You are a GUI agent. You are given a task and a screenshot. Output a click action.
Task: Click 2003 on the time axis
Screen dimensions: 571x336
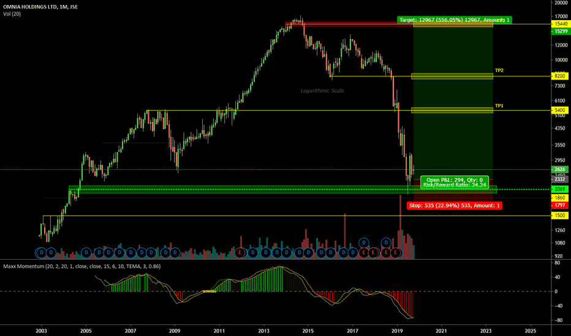(42, 331)
